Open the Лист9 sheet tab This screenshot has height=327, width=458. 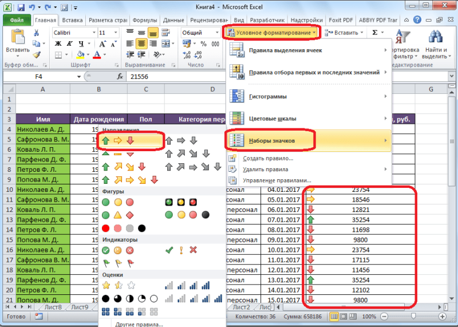click(80, 307)
